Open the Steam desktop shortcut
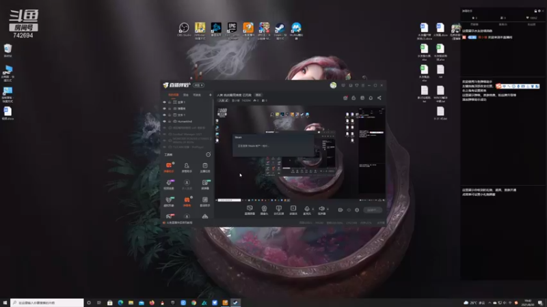The height and width of the screenshot is (307, 547). point(280,31)
